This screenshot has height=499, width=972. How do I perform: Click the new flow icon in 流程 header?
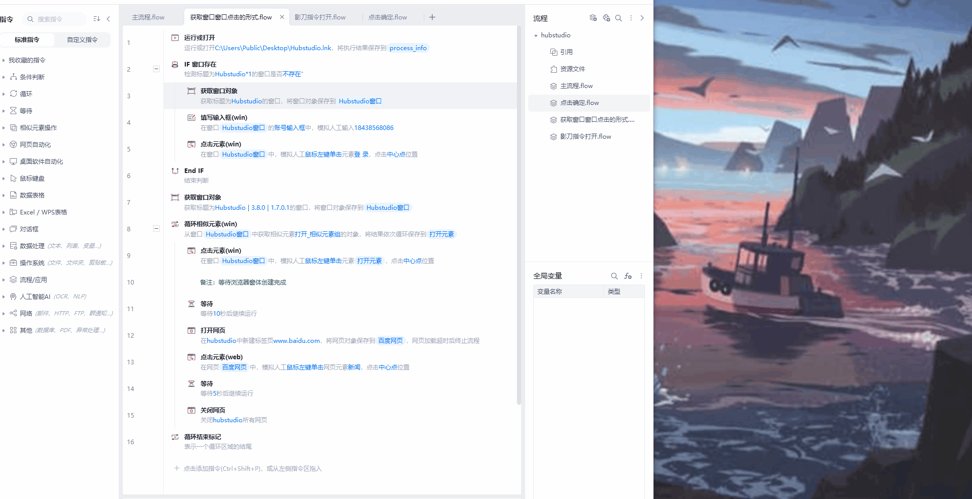(593, 18)
